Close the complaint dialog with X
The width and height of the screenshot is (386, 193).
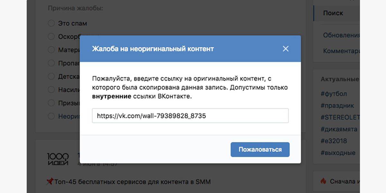tap(285, 49)
